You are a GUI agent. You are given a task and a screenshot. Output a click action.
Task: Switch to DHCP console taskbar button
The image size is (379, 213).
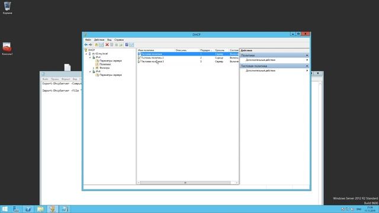coord(53,209)
